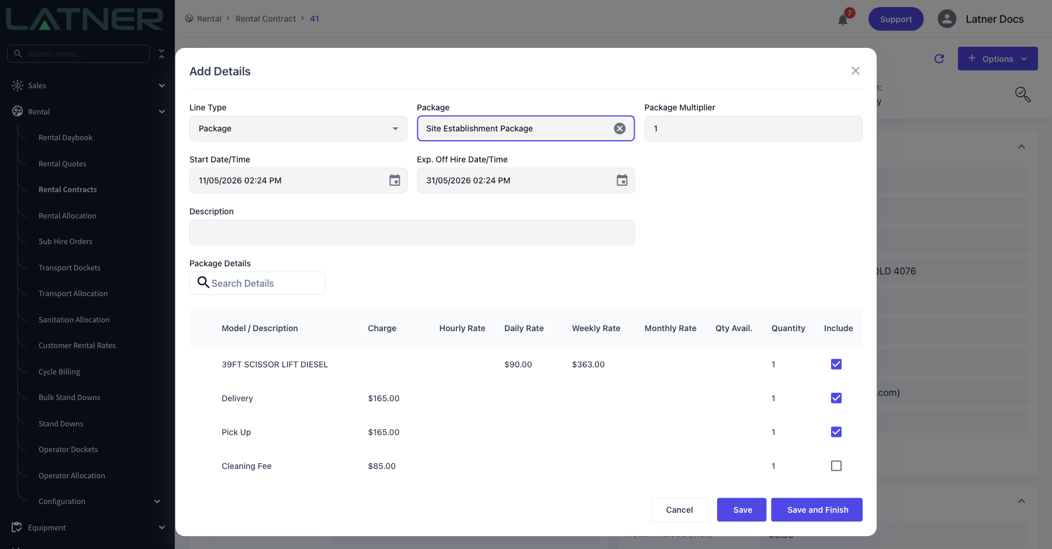Click the Rental sidebar icon
1052x549 pixels.
pyautogui.click(x=18, y=111)
